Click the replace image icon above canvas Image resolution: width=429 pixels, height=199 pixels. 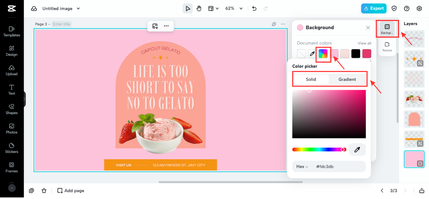coord(155,26)
